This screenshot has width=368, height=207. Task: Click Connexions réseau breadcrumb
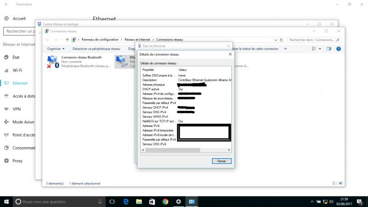pyautogui.click(x=169, y=40)
